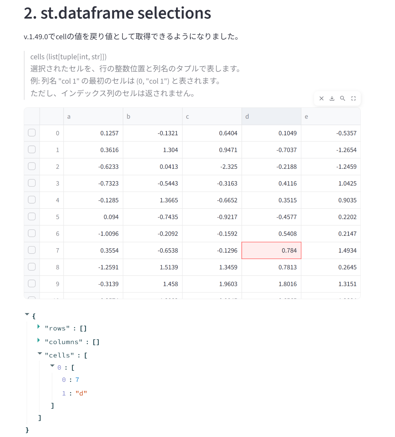Collapse the root JSON object
The image size is (395, 437).
[x=27, y=314]
